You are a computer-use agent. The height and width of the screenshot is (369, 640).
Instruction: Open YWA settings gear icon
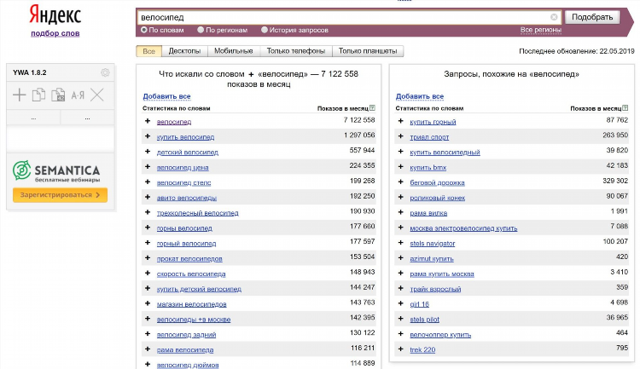(105, 72)
